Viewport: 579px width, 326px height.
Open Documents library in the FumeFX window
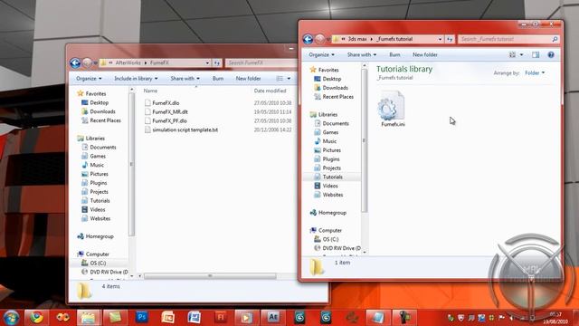(99, 147)
